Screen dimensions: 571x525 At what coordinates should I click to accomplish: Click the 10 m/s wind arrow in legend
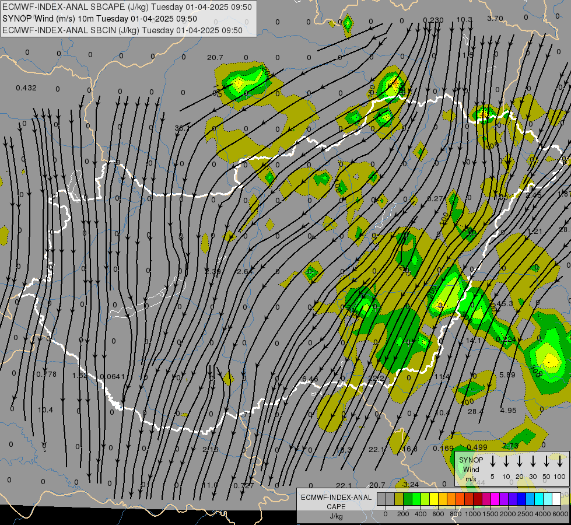pos(506,461)
